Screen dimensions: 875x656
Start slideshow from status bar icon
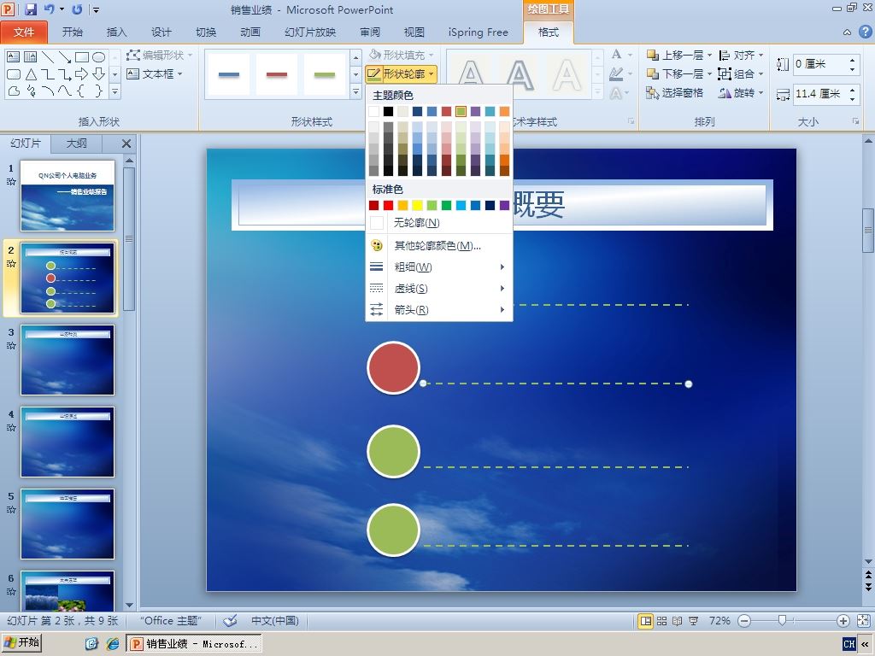click(693, 621)
